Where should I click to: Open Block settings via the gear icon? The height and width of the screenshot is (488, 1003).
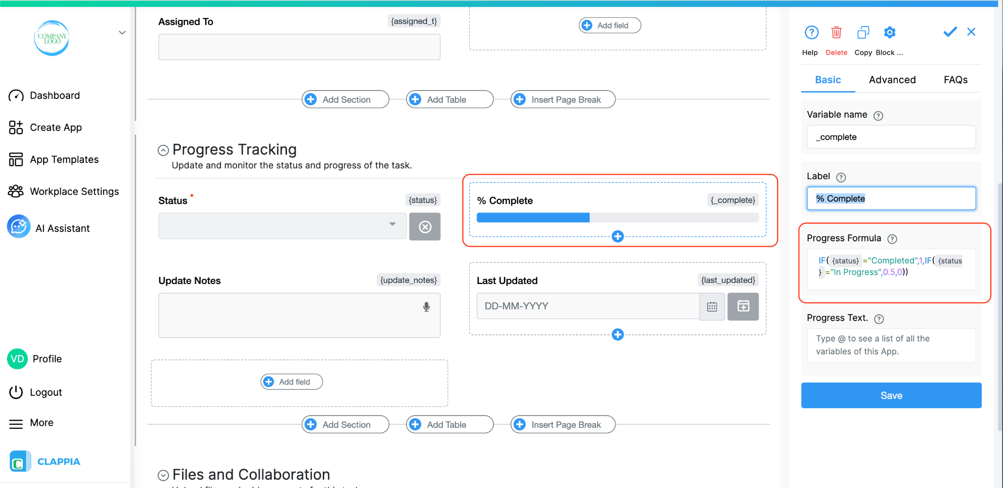(889, 32)
